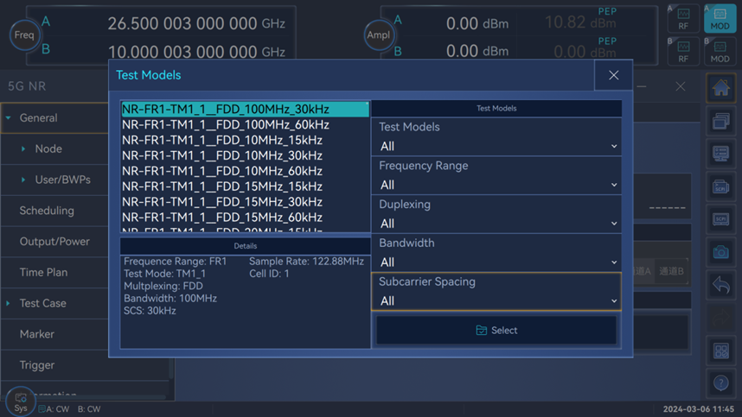Click the back arrow icon in sidebar
The image size is (742, 417).
(720, 285)
